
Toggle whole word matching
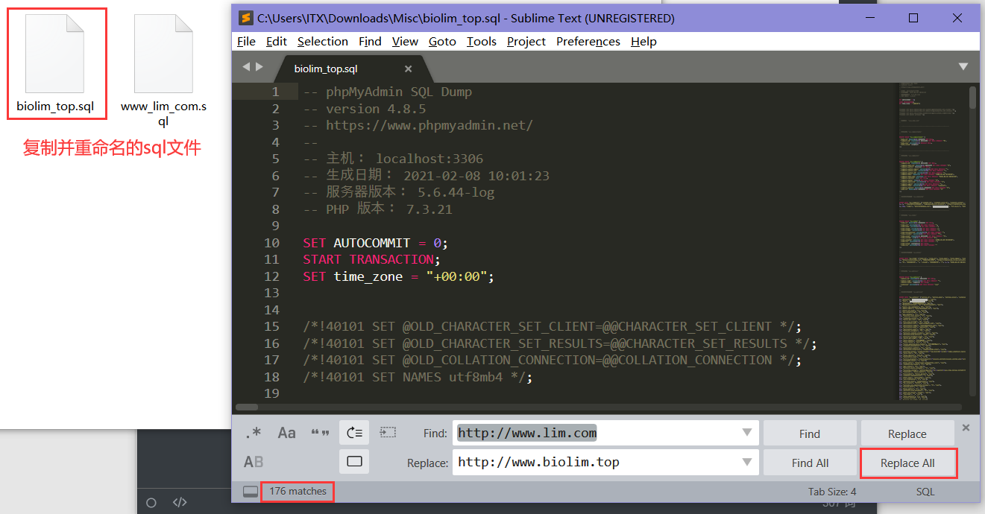(320, 433)
